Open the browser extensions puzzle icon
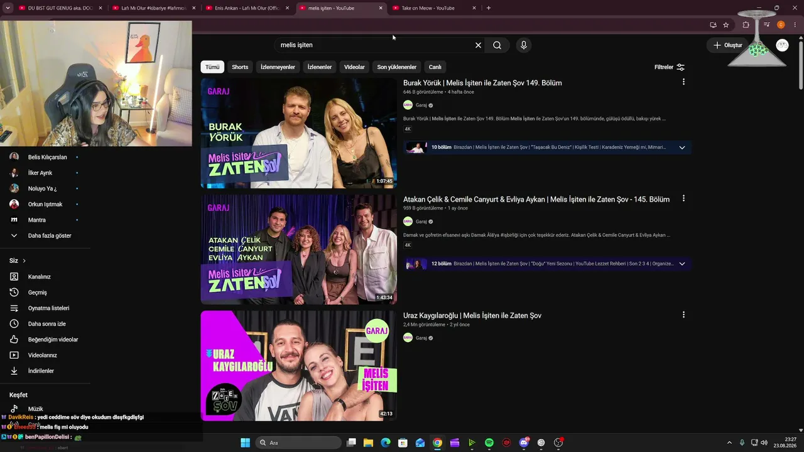The width and height of the screenshot is (804, 452). coord(746,25)
